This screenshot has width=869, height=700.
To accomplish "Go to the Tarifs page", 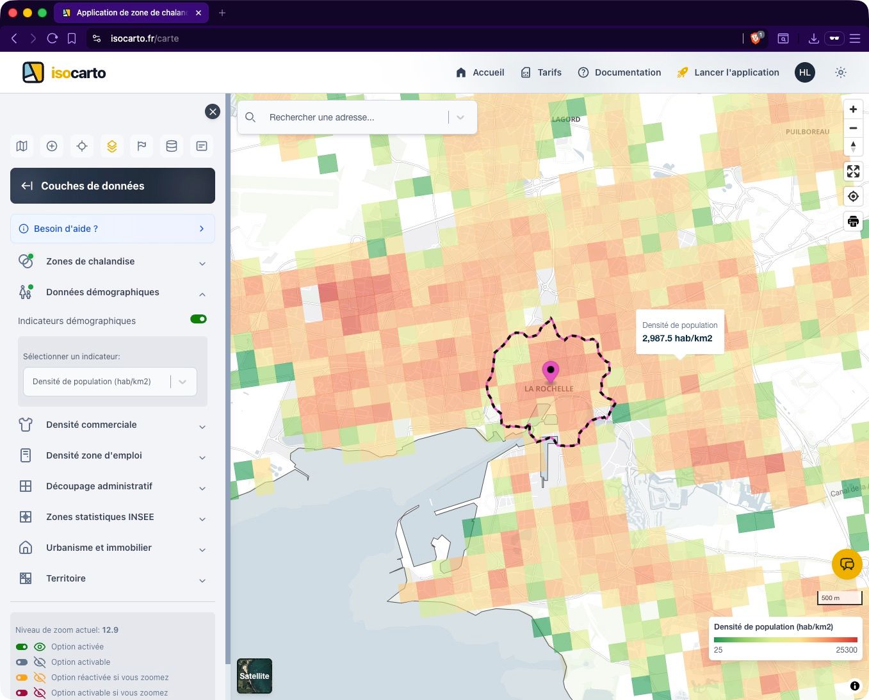I will pos(541,72).
